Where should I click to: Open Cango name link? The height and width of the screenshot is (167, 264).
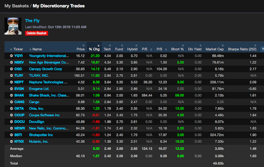point(34,102)
